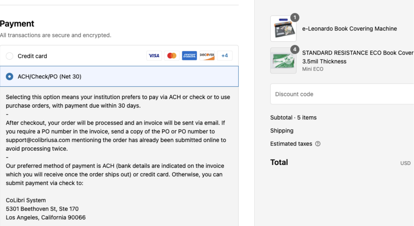The image size is (414, 226).
Task: Click the ACH/Check/PO (Net 30) label text
Action: pos(50,77)
